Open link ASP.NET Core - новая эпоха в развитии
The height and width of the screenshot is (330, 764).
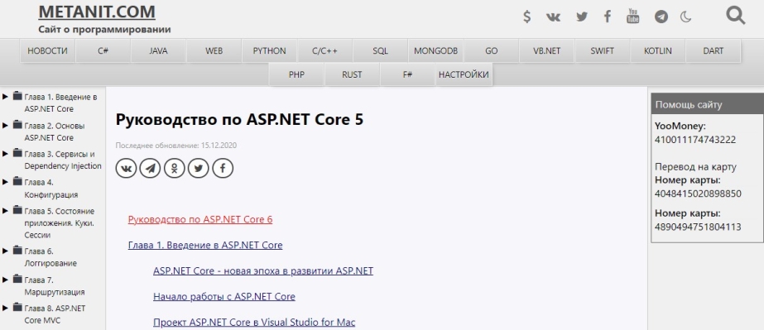[263, 270]
